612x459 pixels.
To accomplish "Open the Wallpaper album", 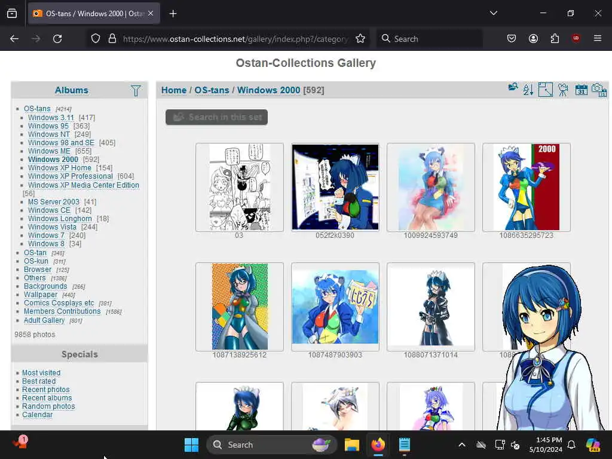I will click(x=41, y=295).
